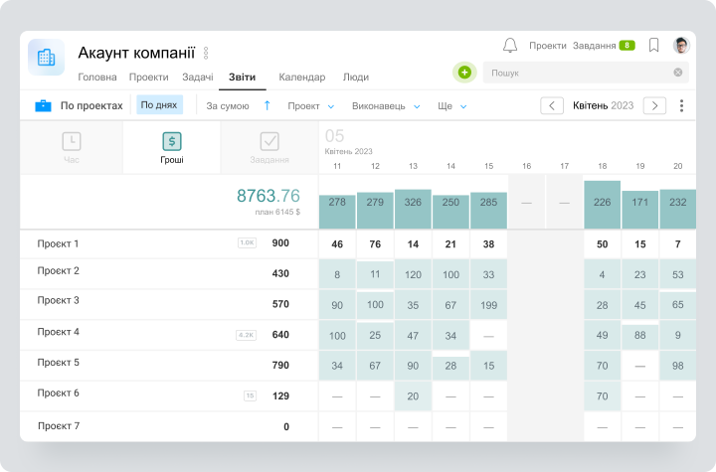Expand the Проект filter dropdown
The height and width of the screenshot is (472, 716).
point(310,106)
